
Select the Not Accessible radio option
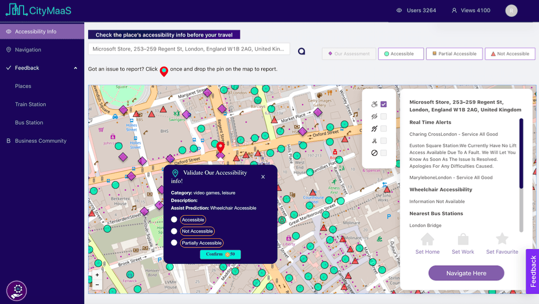[174, 231]
